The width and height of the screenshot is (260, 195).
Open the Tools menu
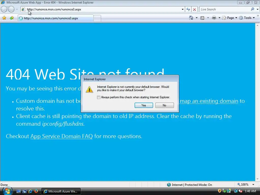[x=247, y=18]
